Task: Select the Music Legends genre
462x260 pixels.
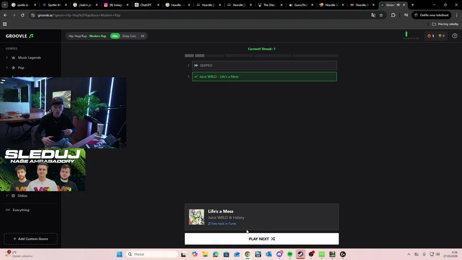Action: pos(29,57)
